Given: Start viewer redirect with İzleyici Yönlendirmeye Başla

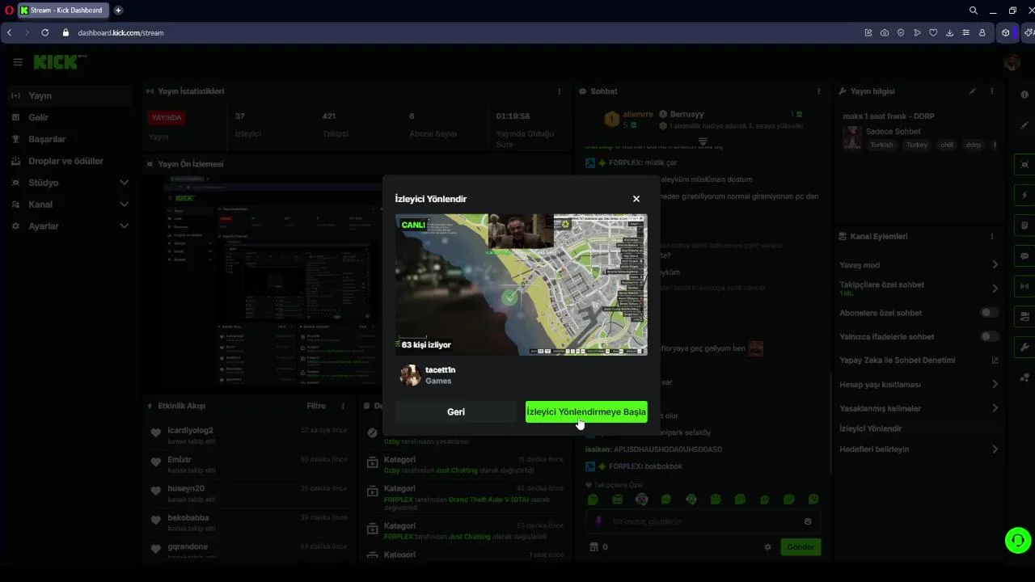Looking at the screenshot, I should [x=586, y=411].
